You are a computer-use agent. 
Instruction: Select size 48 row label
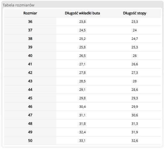pyautogui.click(x=30, y=124)
